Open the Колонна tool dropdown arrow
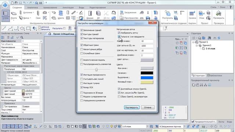235x132 pixels. pos(33,12)
